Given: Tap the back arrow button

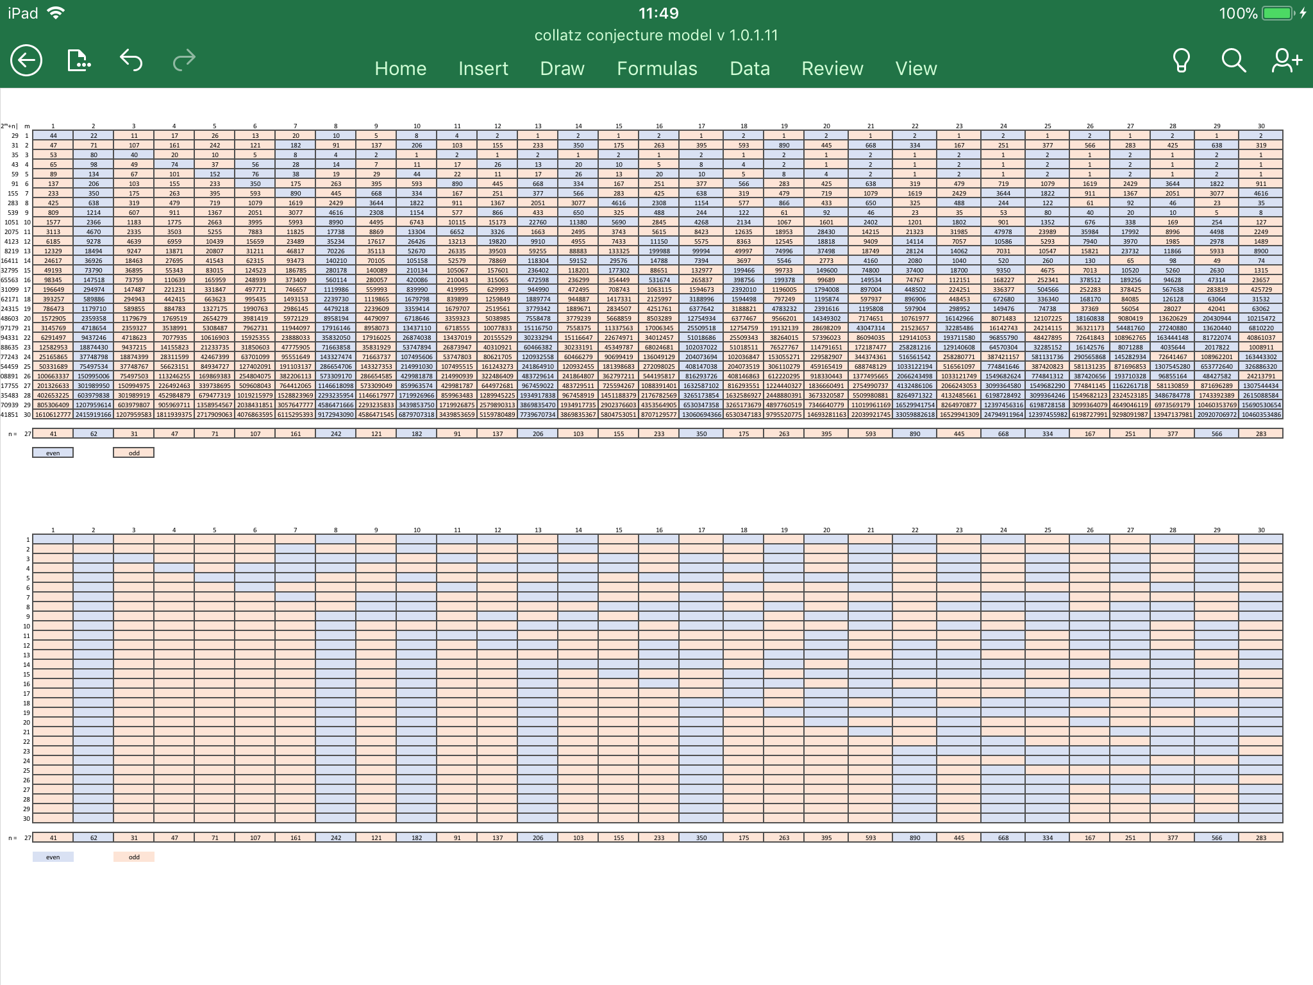Looking at the screenshot, I should point(26,61).
